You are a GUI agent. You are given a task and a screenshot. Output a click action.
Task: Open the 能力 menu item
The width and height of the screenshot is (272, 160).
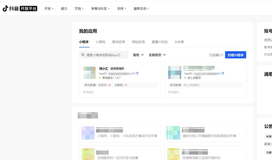pyautogui.click(x=64, y=9)
